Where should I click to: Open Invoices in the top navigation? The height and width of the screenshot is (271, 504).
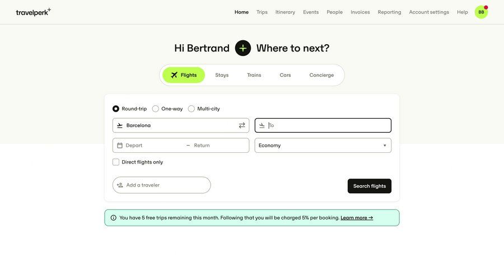click(360, 12)
